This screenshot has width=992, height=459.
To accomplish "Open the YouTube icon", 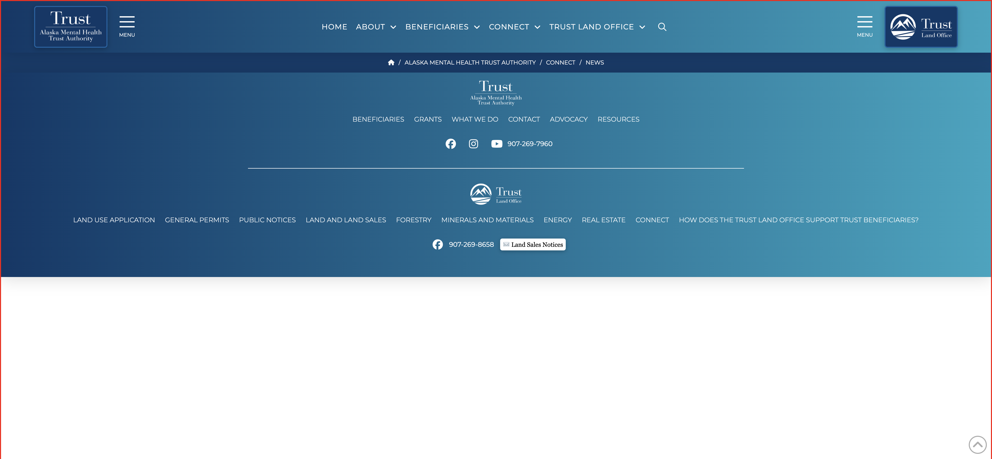I will coord(496,144).
